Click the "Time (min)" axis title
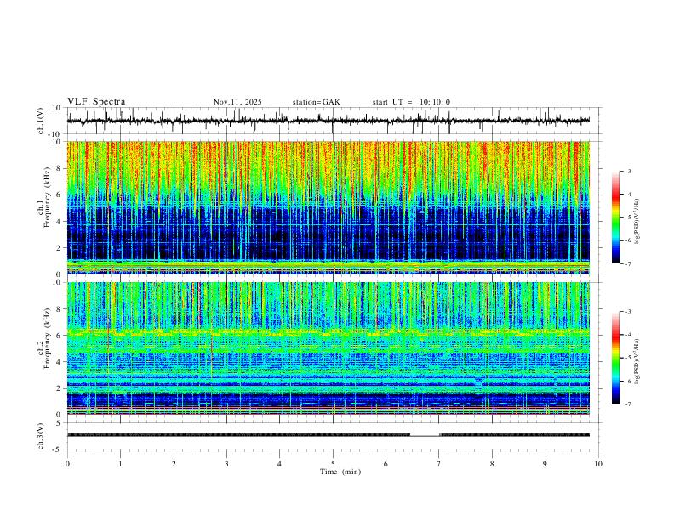Image resolution: width=674 pixels, height=520 pixels. click(x=340, y=472)
